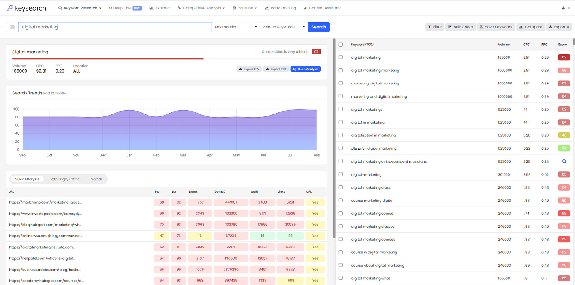
Task: Check the select-all keywords checkbox in header
Action: tap(341, 45)
